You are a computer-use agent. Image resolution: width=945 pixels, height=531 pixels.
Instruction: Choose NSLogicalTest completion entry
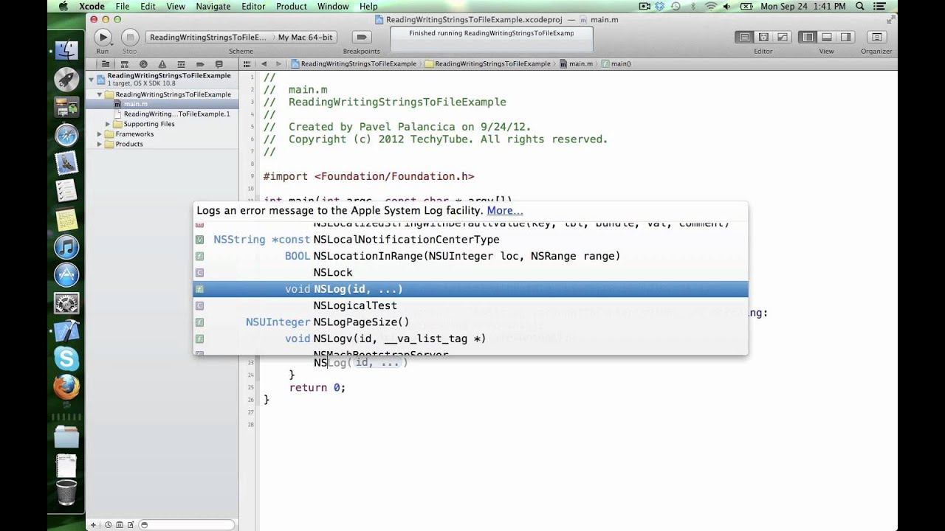pos(470,305)
